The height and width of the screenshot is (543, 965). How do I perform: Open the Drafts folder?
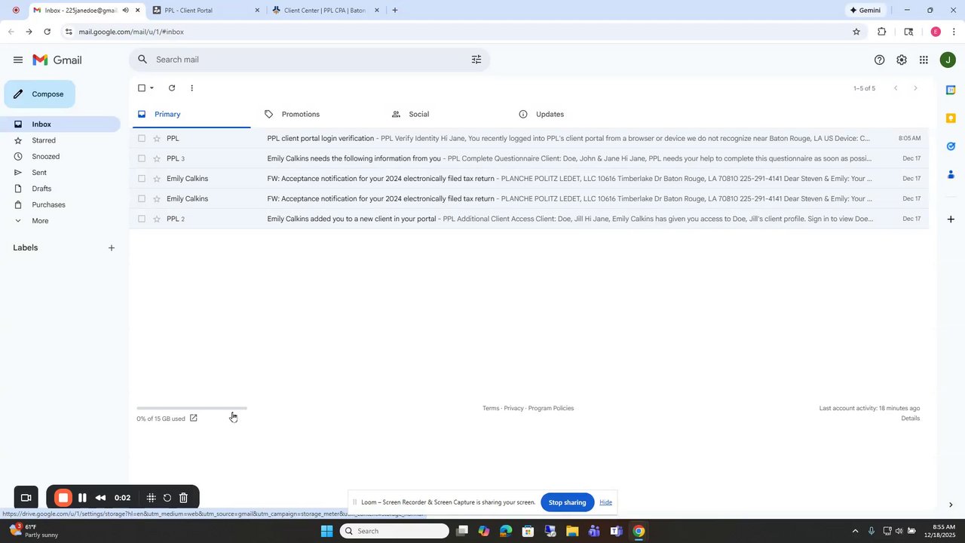(x=41, y=189)
